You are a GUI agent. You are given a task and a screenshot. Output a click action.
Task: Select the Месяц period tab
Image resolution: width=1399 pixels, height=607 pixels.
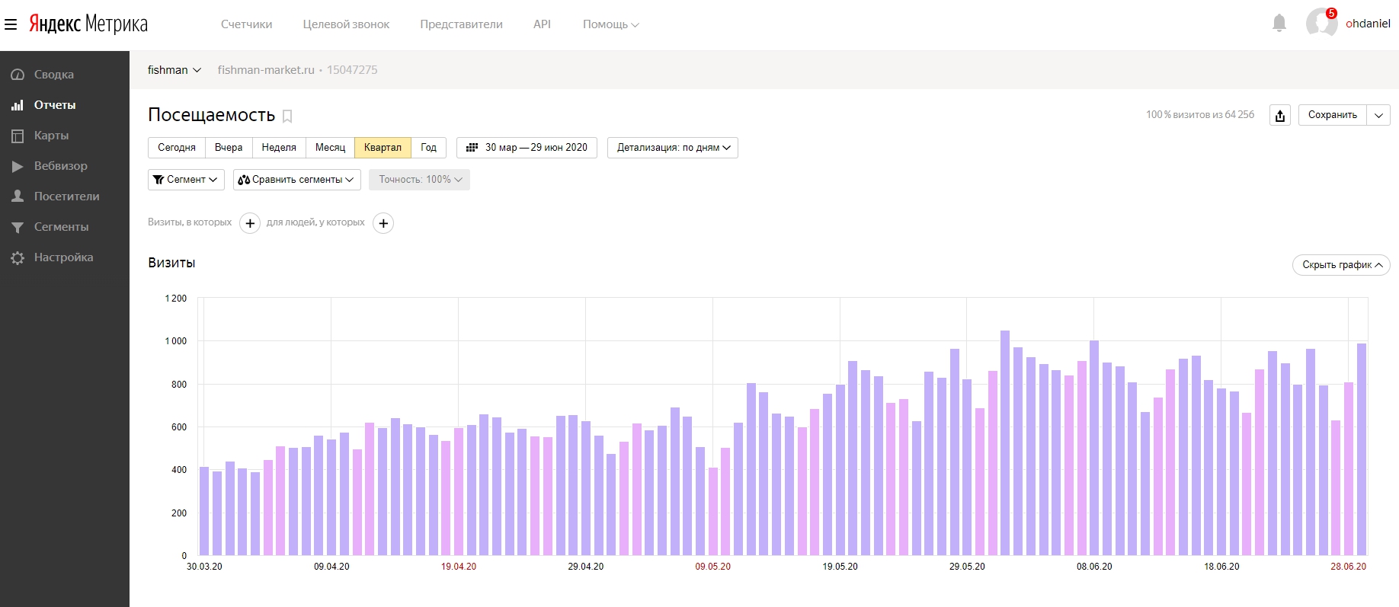pos(330,148)
